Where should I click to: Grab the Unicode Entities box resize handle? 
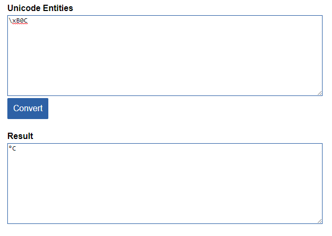coord(319,93)
